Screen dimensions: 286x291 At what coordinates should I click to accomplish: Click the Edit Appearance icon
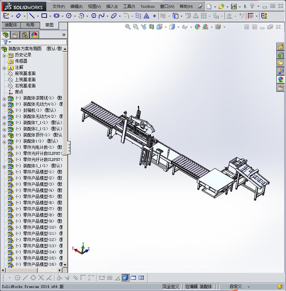coord(197,27)
